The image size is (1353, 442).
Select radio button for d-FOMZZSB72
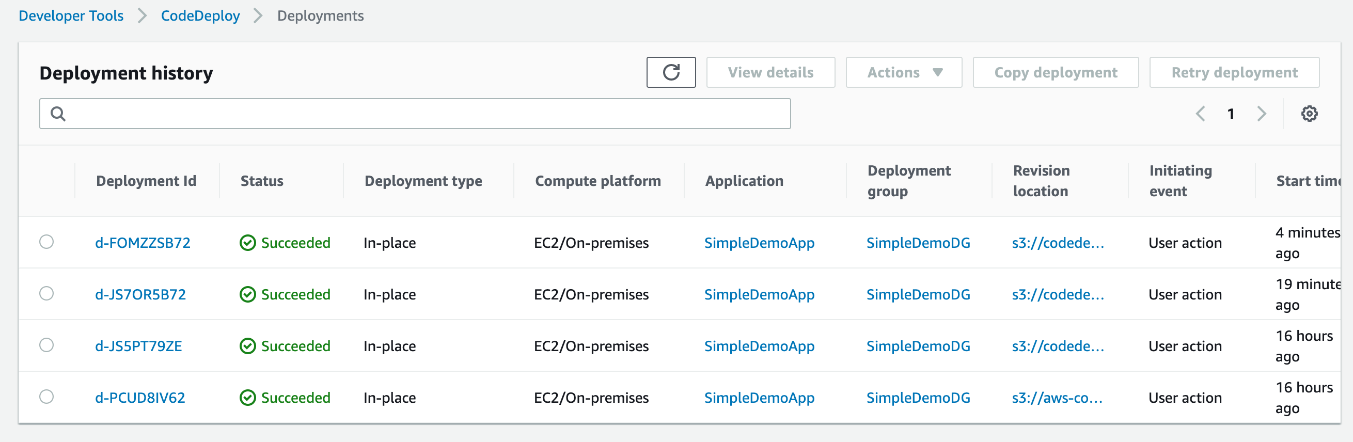(x=47, y=242)
